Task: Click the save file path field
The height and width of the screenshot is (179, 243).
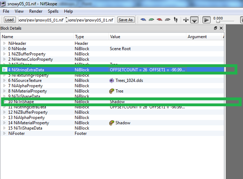Action: tap(91, 20)
